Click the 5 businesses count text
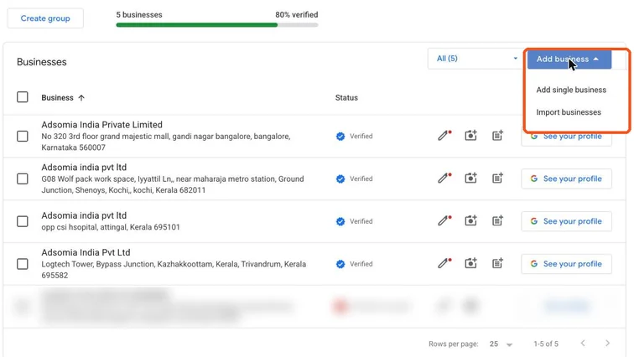This screenshot has height=357, width=634. pos(139,14)
